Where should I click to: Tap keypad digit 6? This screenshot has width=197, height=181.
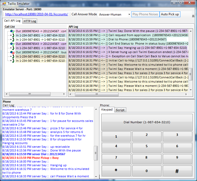pyautogui.click(x=177, y=147)
